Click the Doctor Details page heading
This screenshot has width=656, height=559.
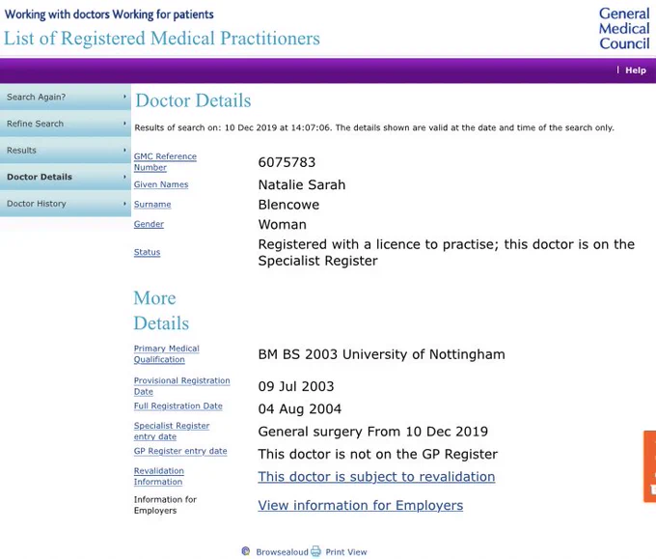(x=193, y=100)
